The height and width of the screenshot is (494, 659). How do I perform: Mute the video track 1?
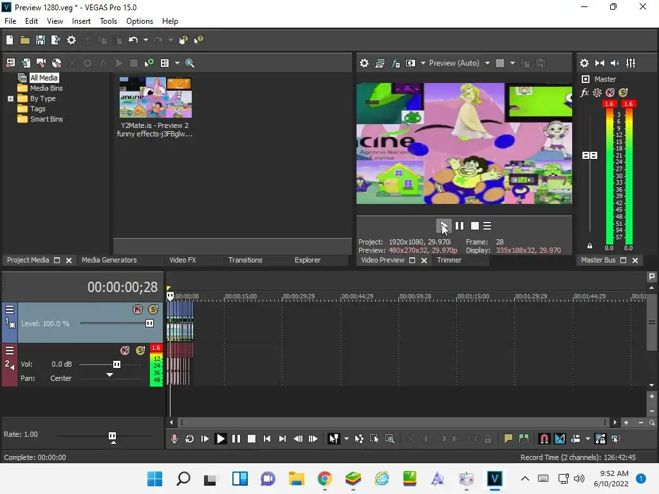pyautogui.click(x=138, y=309)
